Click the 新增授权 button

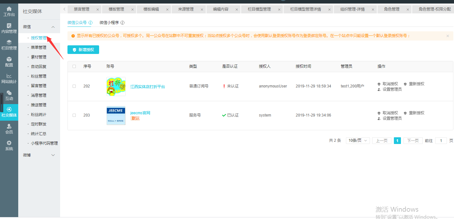83,50
